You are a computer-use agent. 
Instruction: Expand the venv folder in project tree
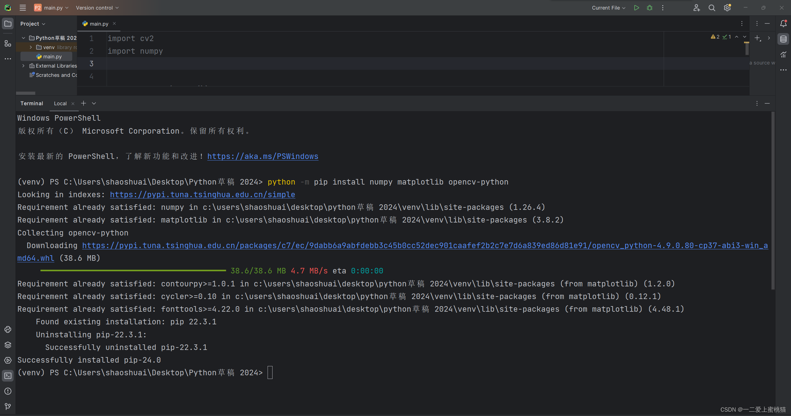pyautogui.click(x=31, y=47)
